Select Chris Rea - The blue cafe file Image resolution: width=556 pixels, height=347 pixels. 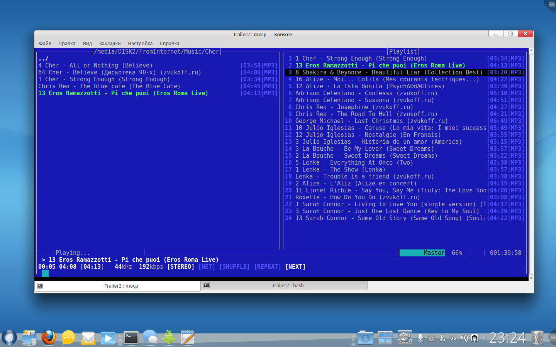pos(158,86)
